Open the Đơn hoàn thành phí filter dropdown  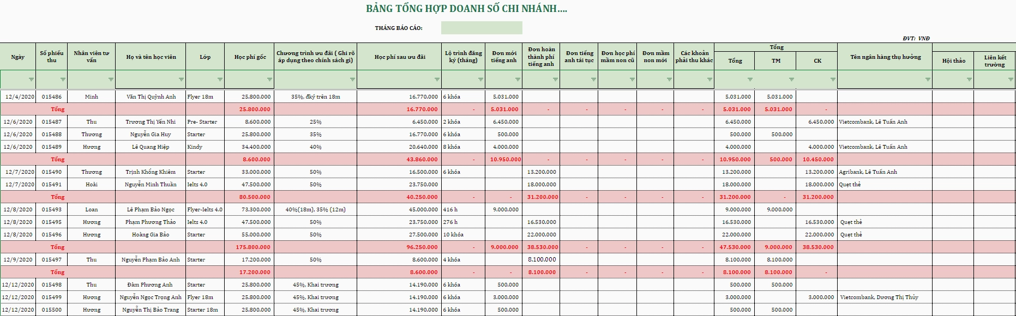coord(555,80)
